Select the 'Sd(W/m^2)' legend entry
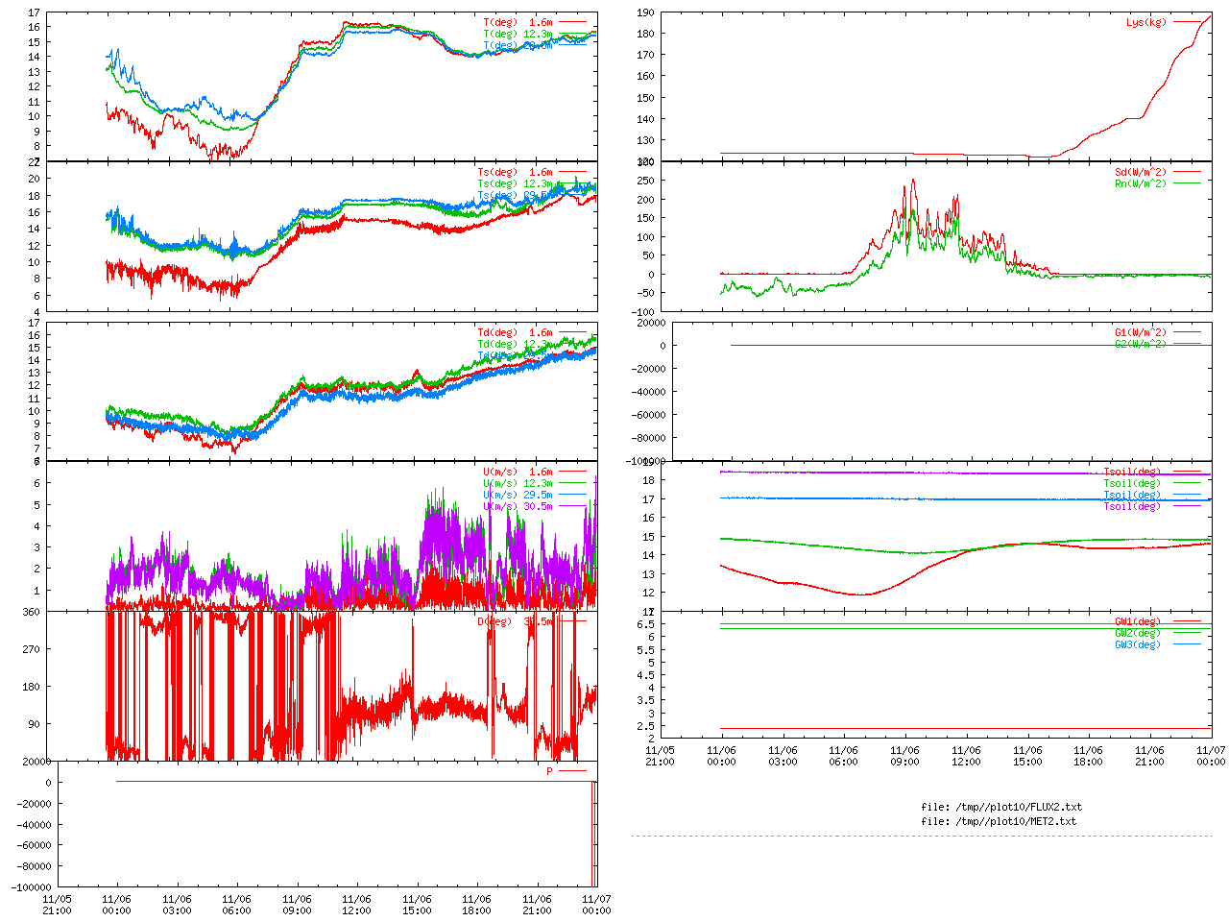This screenshot has height=922, width=1229. pyautogui.click(x=1141, y=173)
